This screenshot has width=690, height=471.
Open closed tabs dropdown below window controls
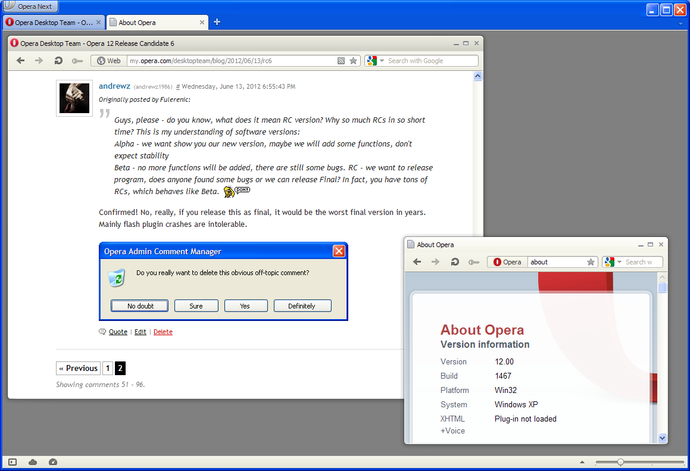tap(680, 24)
